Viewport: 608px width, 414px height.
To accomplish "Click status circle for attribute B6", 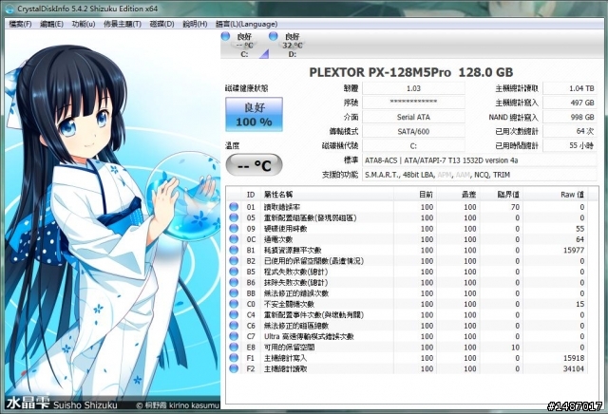I will point(234,283).
